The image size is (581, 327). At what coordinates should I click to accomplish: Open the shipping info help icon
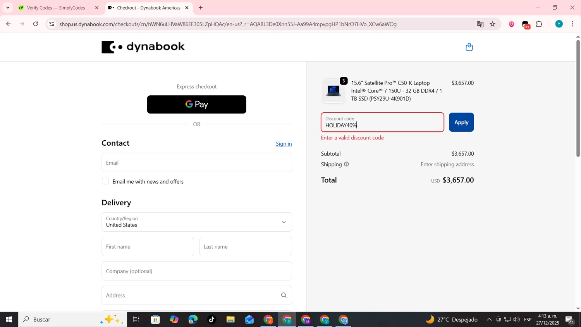coord(346,164)
